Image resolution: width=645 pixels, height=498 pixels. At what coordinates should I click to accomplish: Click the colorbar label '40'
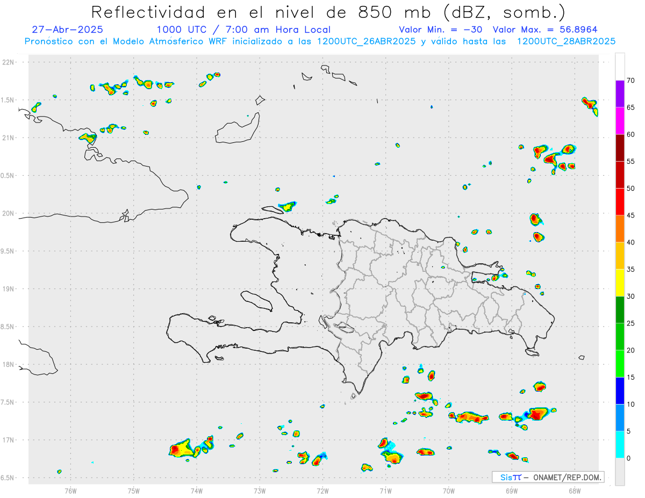point(631,242)
